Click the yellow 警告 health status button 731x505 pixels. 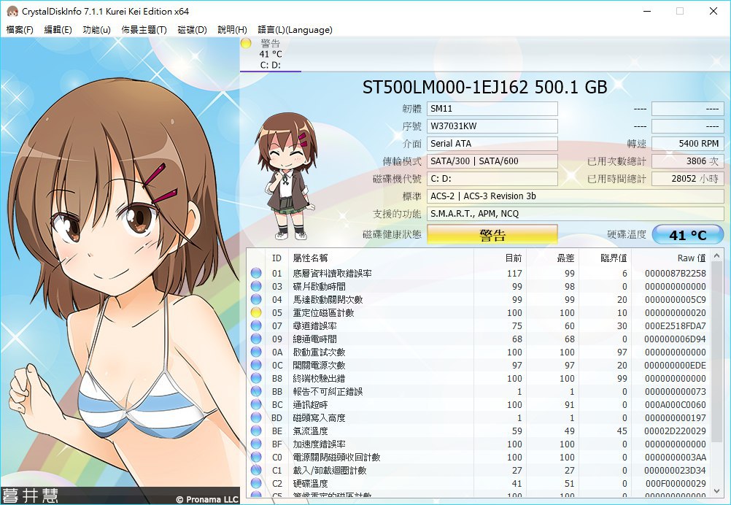click(492, 235)
